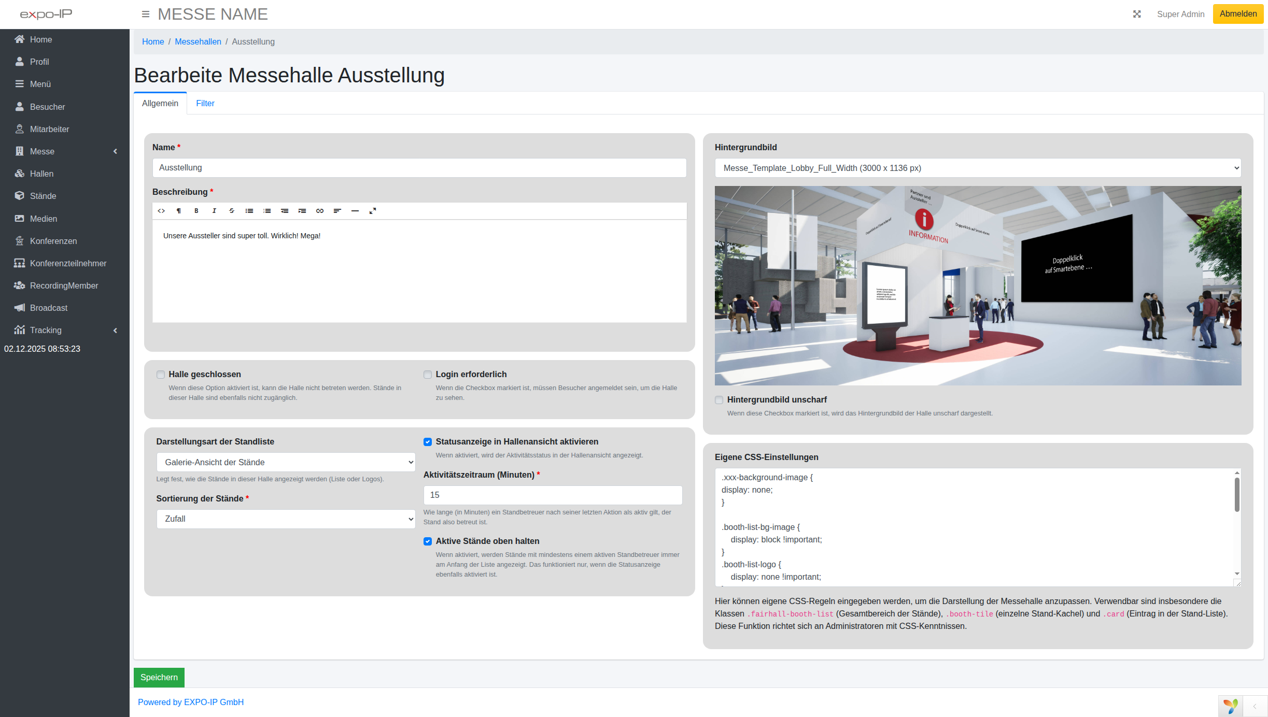Click the fullscreen icon beside Super Admin
This screenshot has height=717, width=1268.
[1137, 15]
